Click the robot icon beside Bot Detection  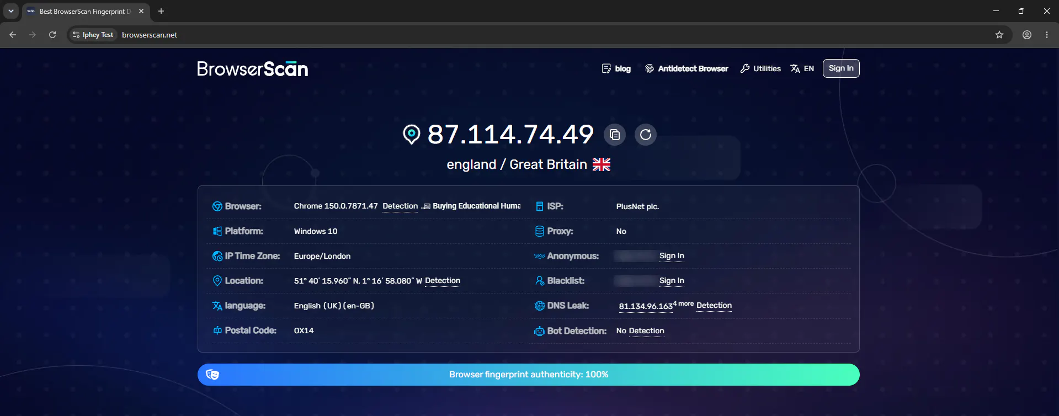click(x=540, y=331)
